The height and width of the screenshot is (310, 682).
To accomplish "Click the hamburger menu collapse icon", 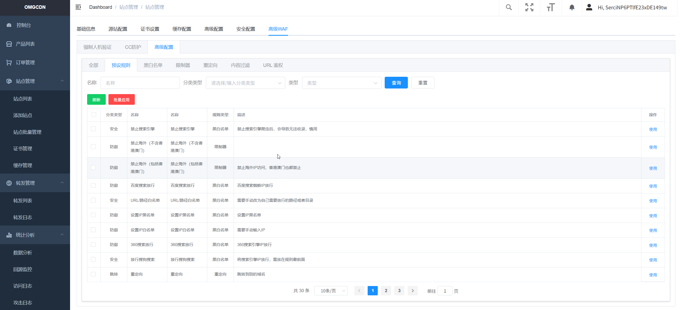I will (x=78, y=7).
